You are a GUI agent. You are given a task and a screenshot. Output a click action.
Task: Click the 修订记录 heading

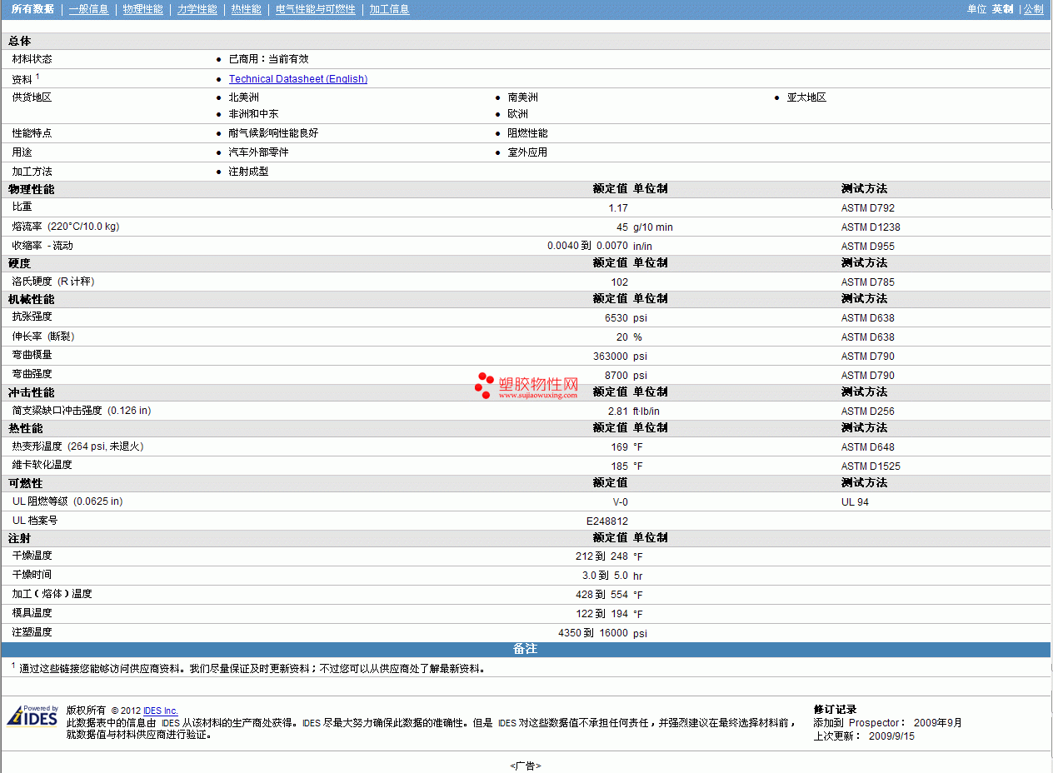(x=835, y=710)
